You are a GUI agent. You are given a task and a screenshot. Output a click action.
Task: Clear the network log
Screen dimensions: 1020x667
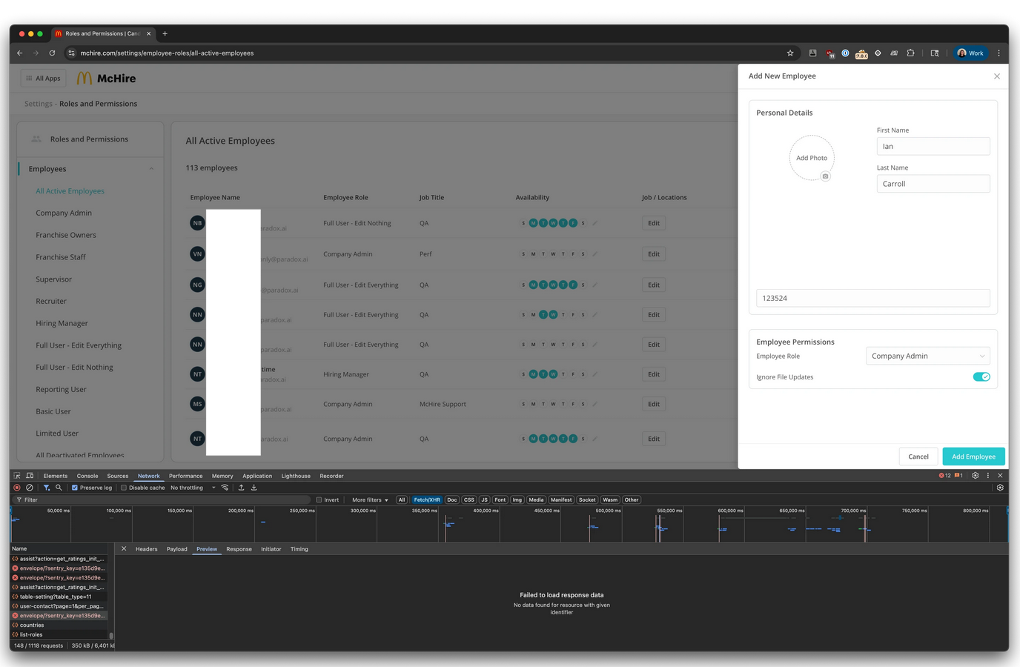[x=30, y=488]
